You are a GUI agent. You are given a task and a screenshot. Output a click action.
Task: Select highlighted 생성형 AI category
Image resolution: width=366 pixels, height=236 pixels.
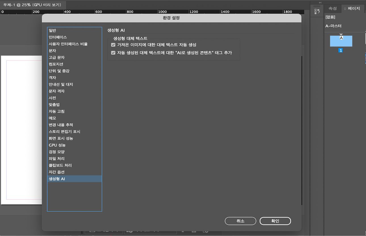[x=74, y=179]
